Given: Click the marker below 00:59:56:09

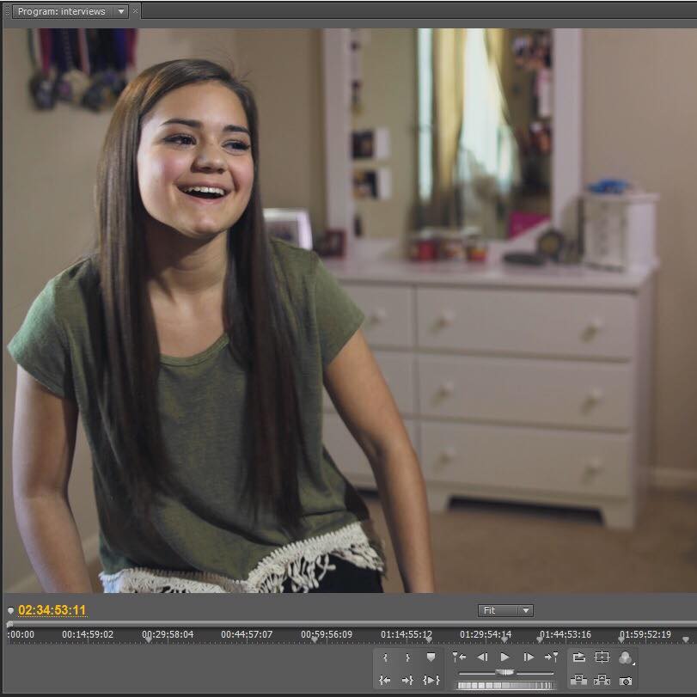Looking at the screenshot, I should (x=315, y=639).
